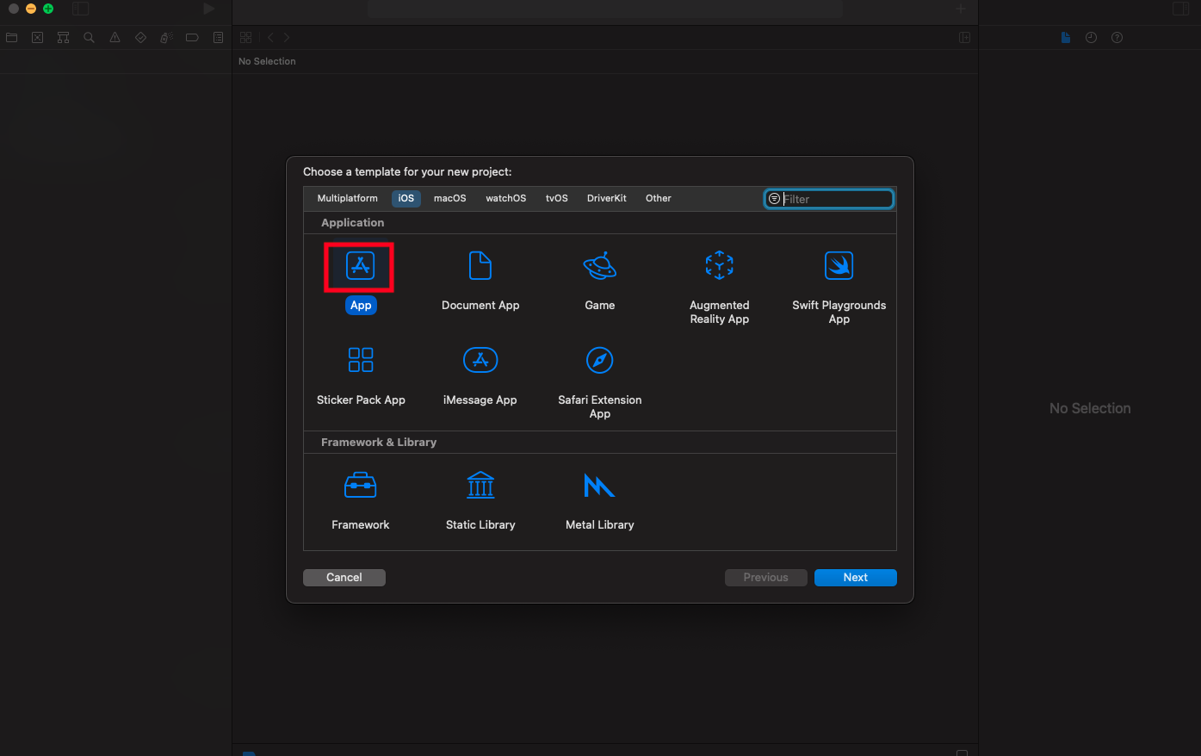Screen dimensions: 1201x756
Task: Click the Run play button
Action: coord(209,9)
